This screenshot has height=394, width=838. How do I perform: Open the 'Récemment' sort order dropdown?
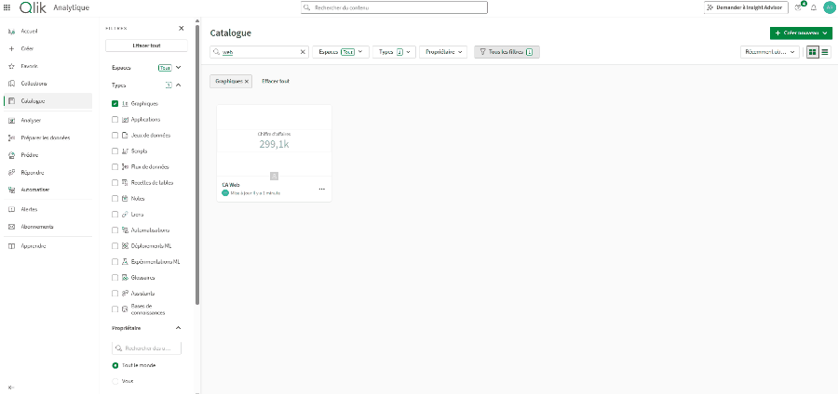pyautogui.click(x=770, y=52)
